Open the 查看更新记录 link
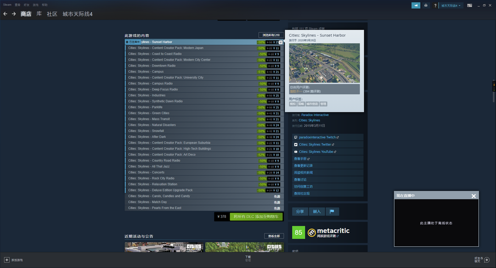The height and width of the screenshot is (268, 496). point(304,166)
